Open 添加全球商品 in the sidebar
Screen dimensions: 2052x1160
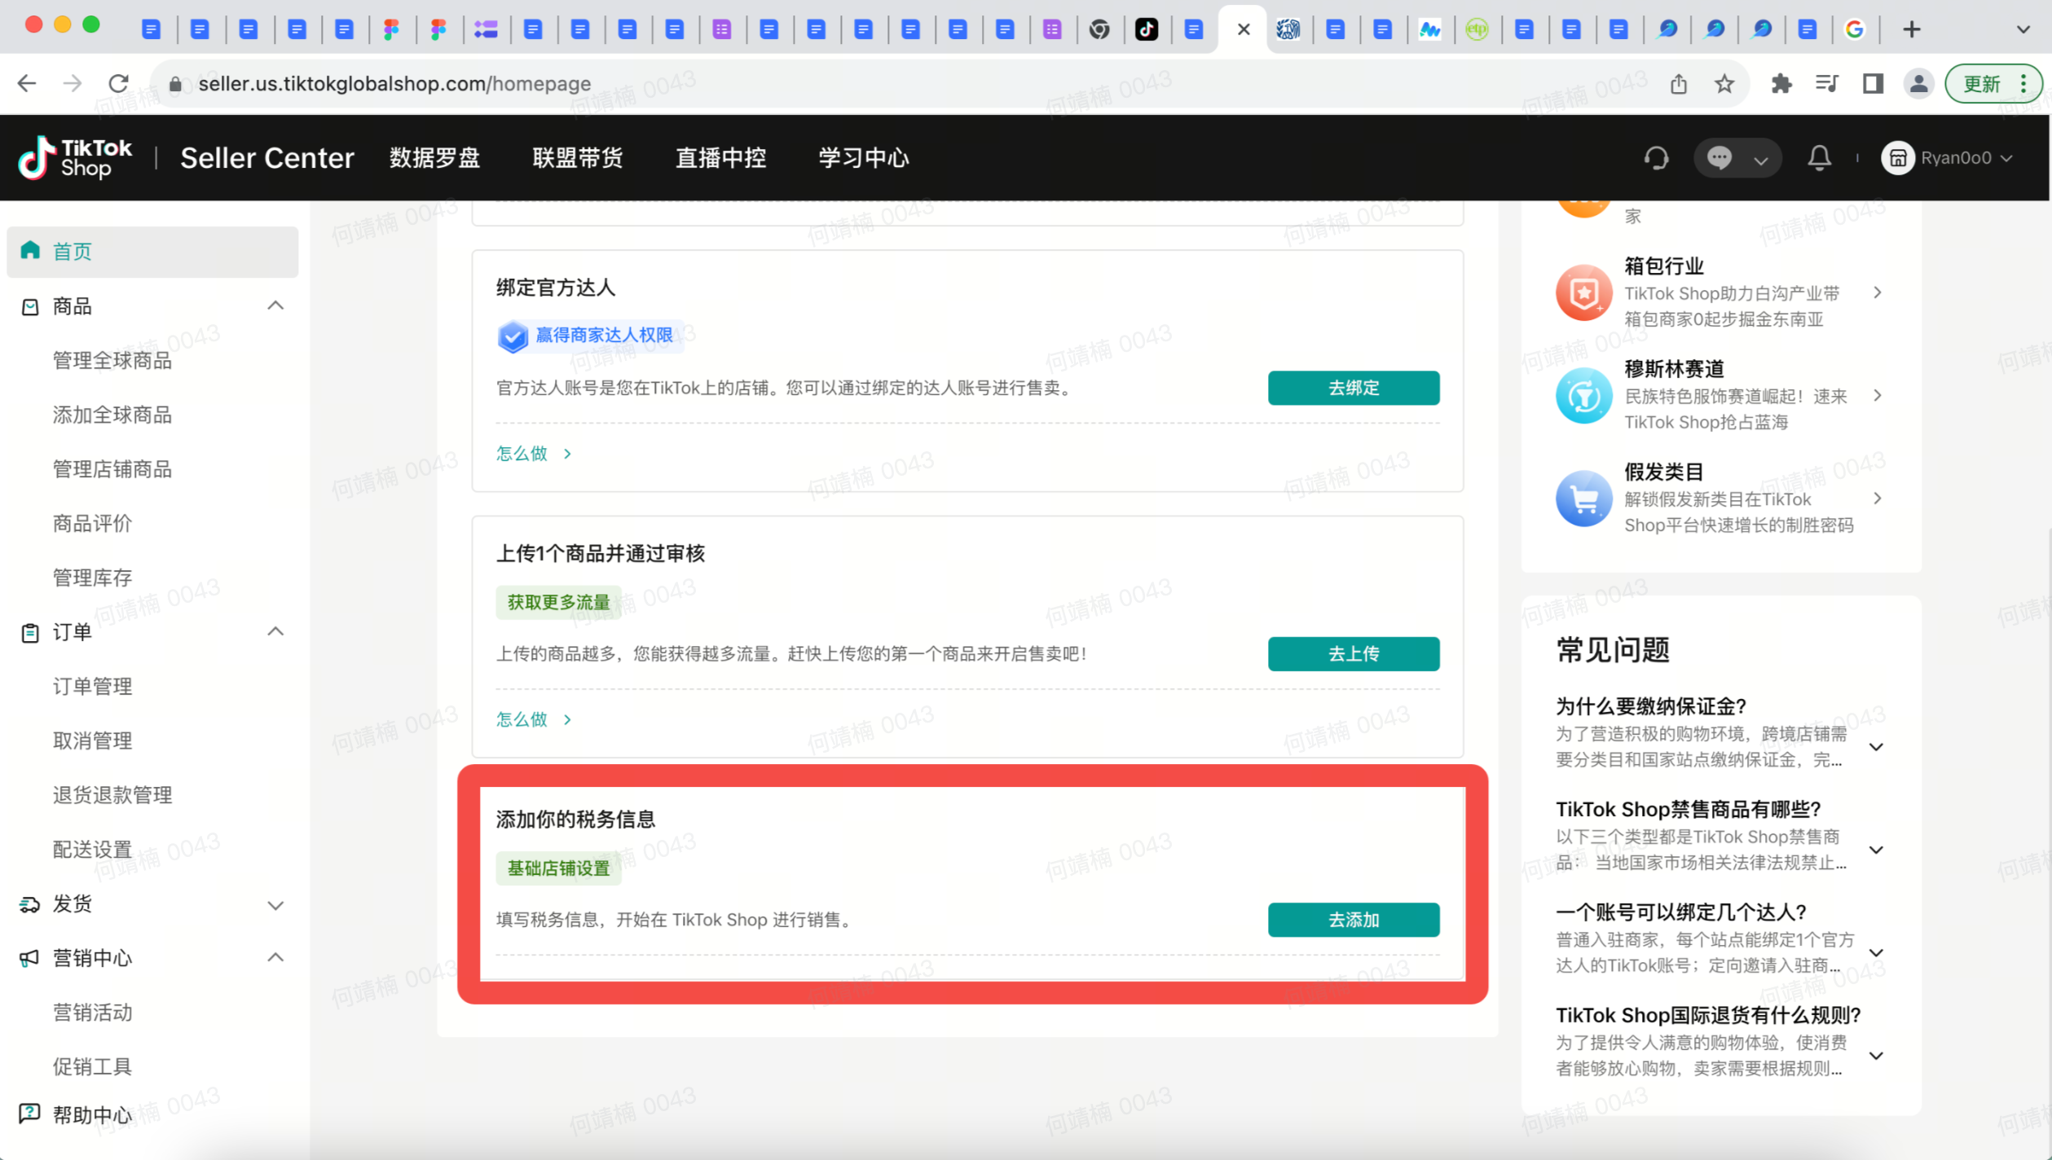pos(112,415)
